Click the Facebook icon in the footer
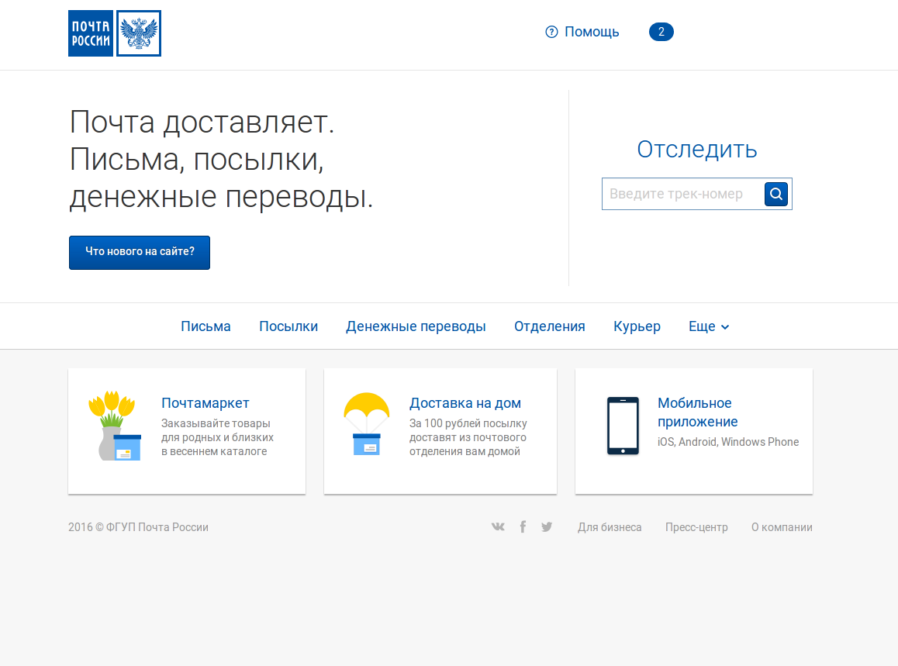898x666 pixels. point(523,527)
